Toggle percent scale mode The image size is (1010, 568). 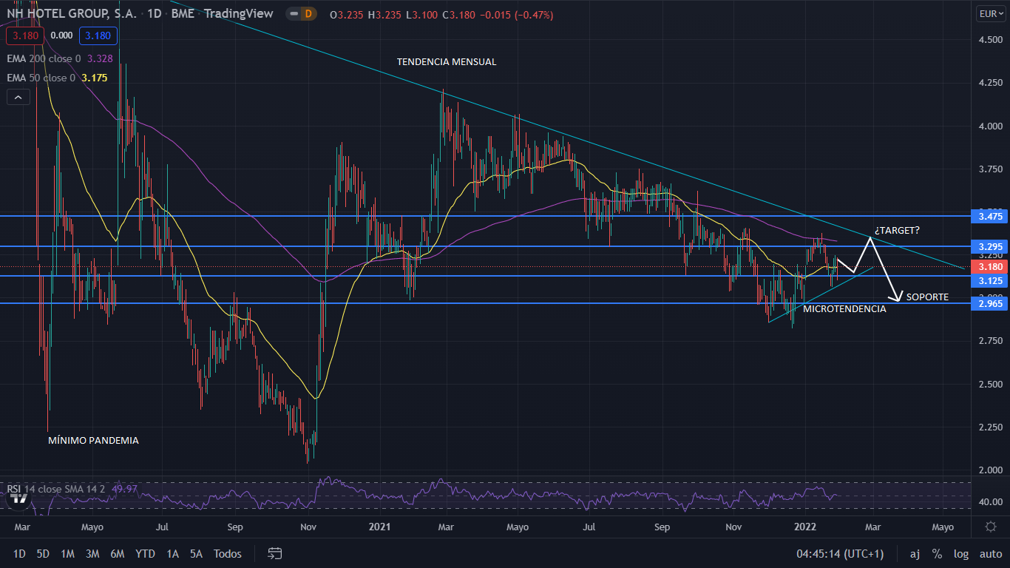(x=937, y=553)
